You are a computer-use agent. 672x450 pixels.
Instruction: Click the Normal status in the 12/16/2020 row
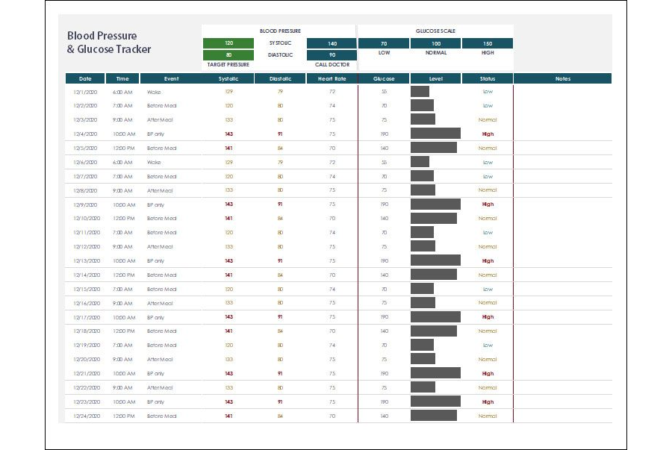pyautogui.click(x=488, y=303)
